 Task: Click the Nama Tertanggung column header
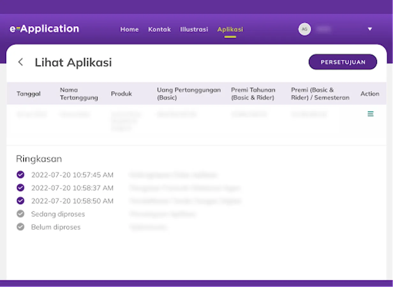tap(79, 94)
